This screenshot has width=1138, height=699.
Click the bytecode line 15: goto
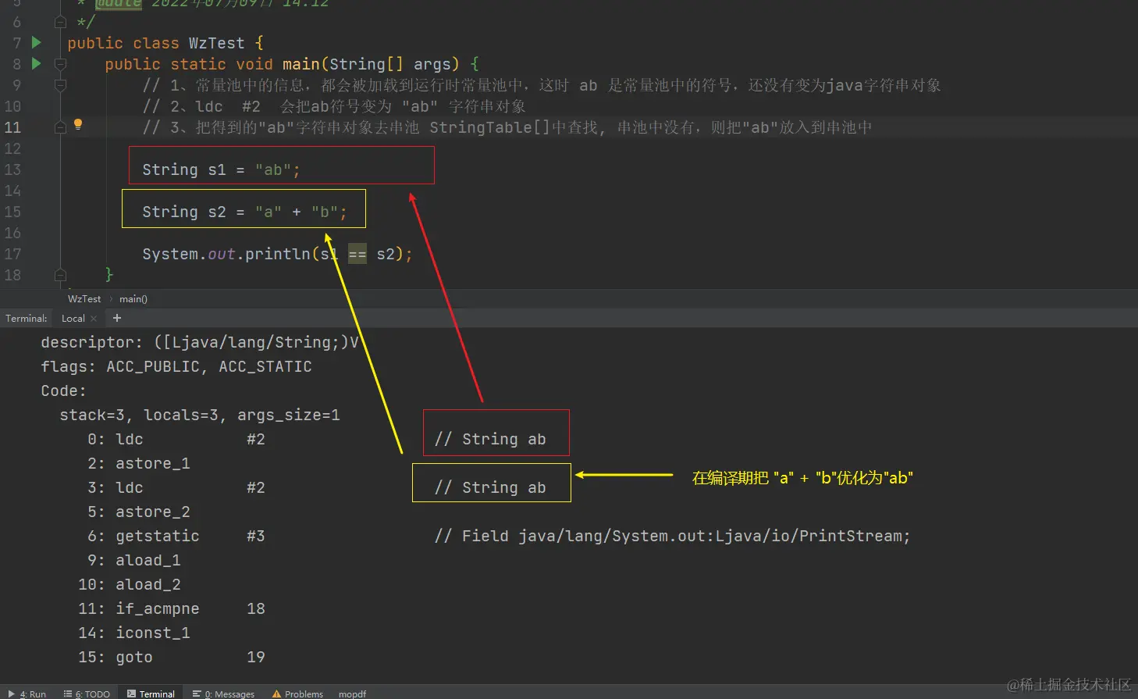pos(172,657)
